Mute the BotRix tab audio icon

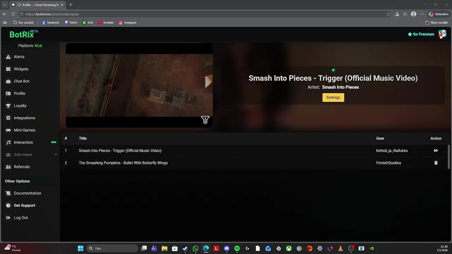pos(19,5)
